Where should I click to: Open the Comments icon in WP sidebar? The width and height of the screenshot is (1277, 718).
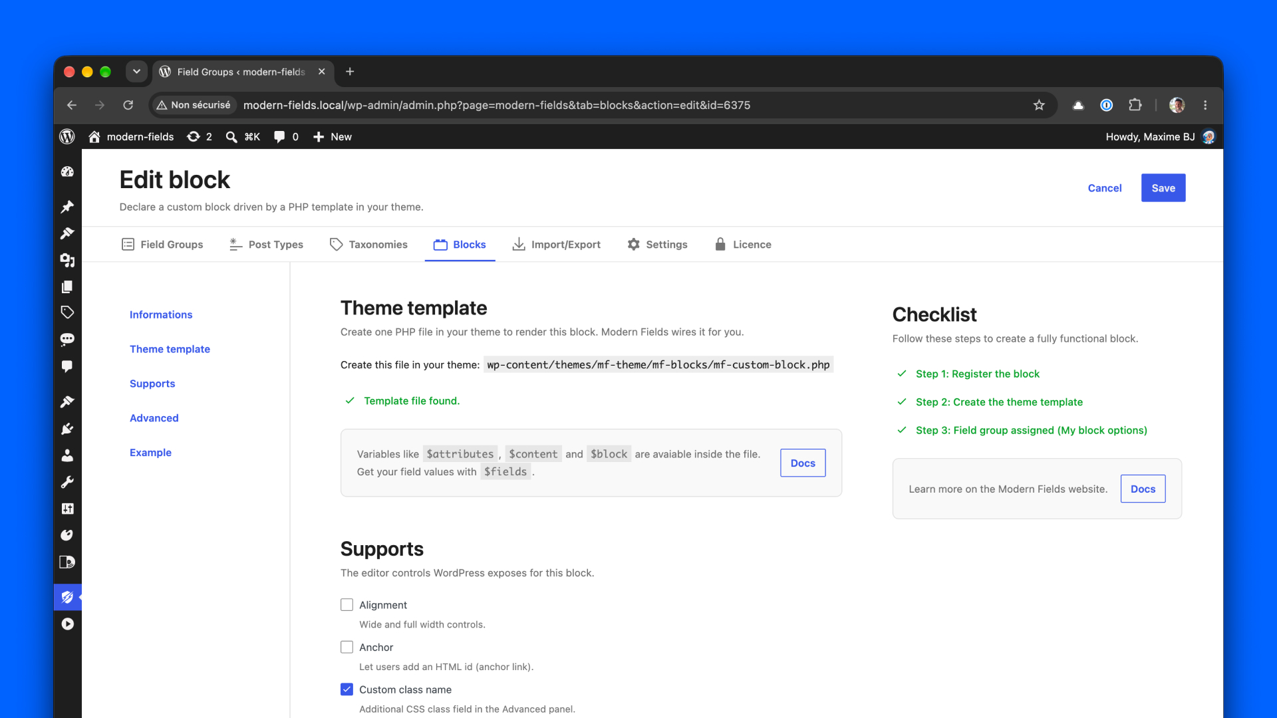[x=67, y=366]
